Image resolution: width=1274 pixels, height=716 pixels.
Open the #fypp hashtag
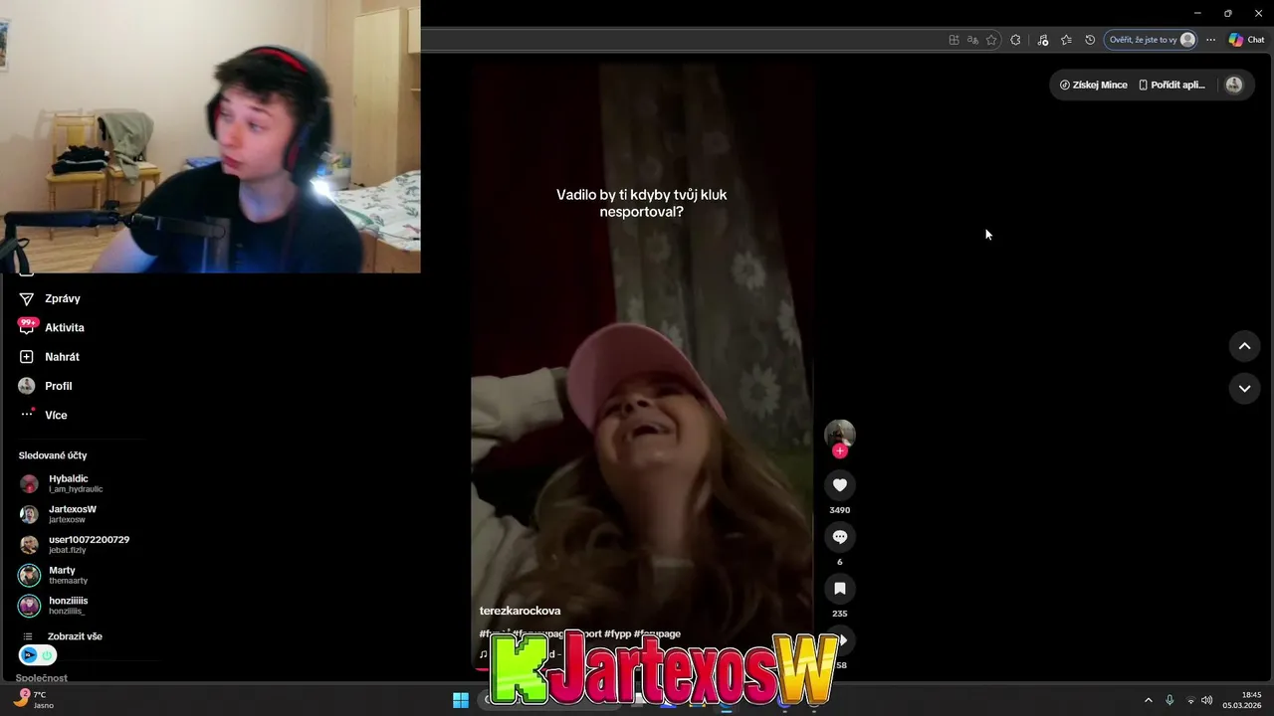point(617,633)
